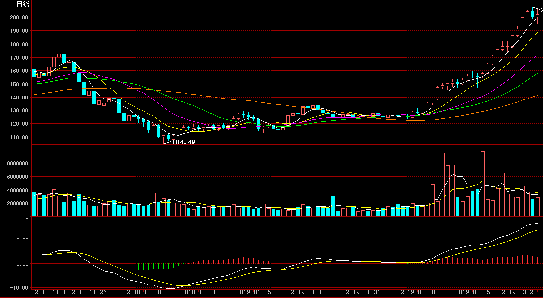Select the date label 2019-02-20
Viewport: 543px width, 298px height.
418,292
